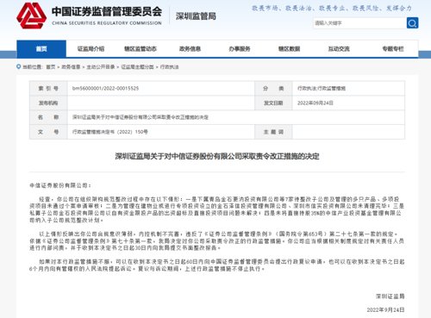Click the salutation 中信证券股份有限公司:

click(60, 185)
